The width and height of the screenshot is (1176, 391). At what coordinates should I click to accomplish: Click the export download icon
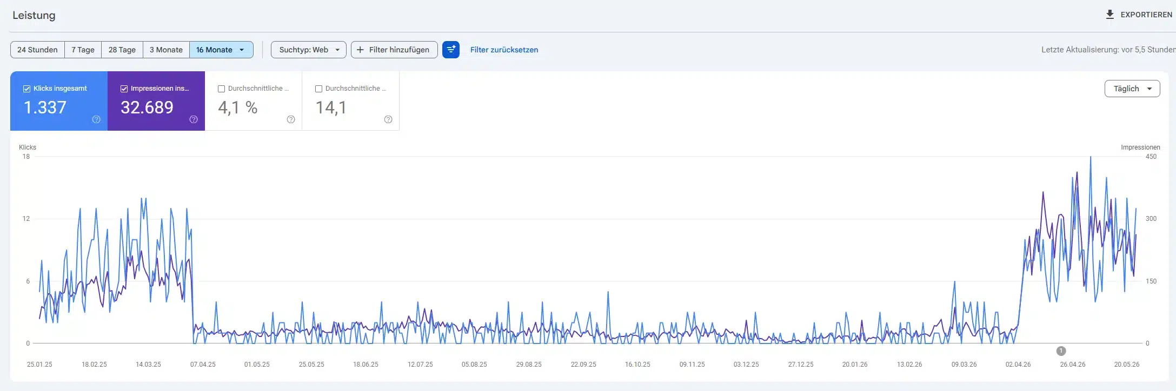pyautogui.click(x=1109, y=15)
